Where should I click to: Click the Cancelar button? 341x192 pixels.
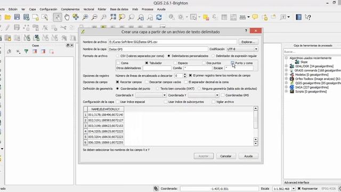click(x=226, y=156)
